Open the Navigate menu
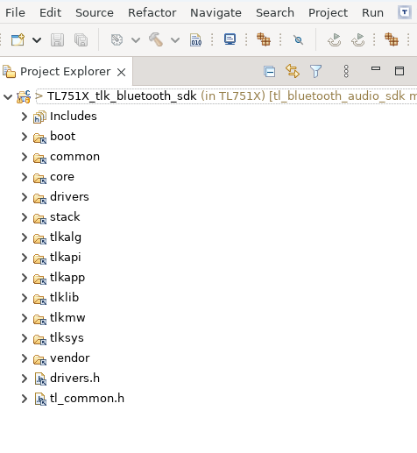 (216, 13)
